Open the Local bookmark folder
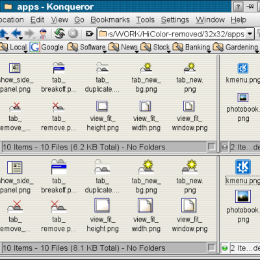 [x=14, y=47]
